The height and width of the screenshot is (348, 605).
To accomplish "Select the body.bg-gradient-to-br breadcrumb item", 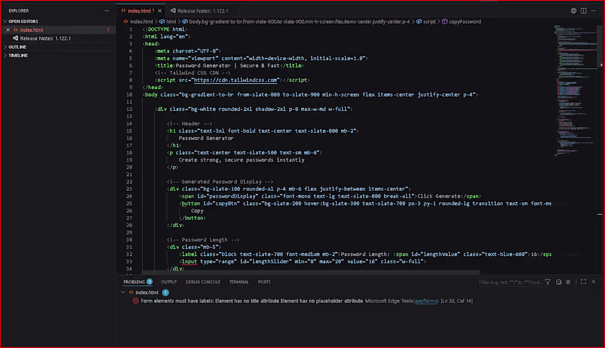I will (299, 21).
